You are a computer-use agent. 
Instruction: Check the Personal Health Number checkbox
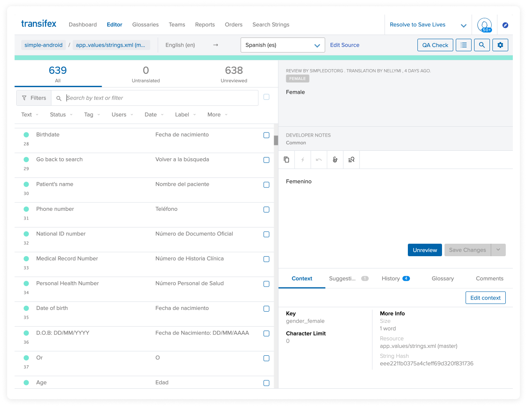tap(267, 284)
